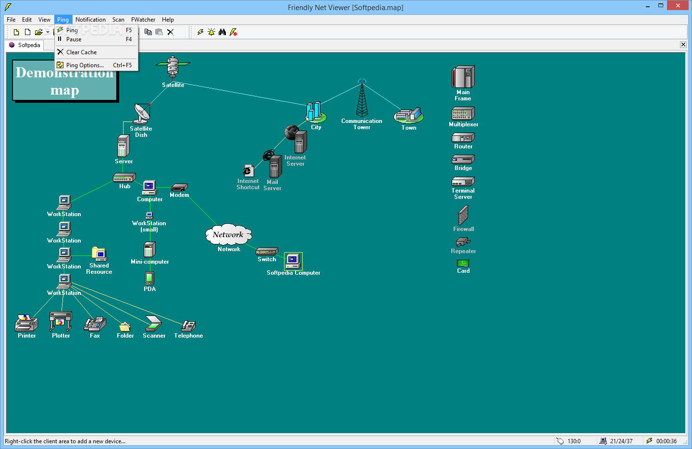Image resolution: width=692 pixels, height=449 pixels.
Task: Open the Scan menu
Action: 118,20
